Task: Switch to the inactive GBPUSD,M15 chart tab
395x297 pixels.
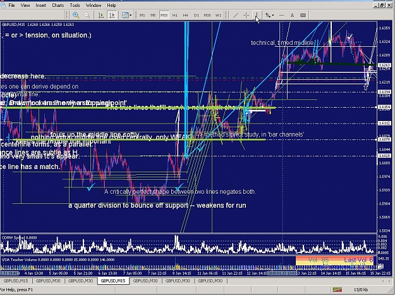Action: pos(16,281)
